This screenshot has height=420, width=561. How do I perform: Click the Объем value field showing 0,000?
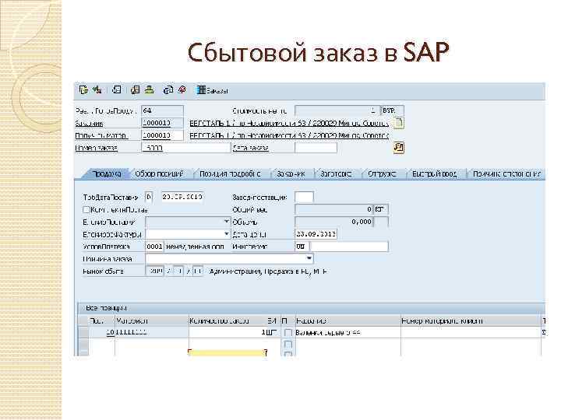[333, 222]
